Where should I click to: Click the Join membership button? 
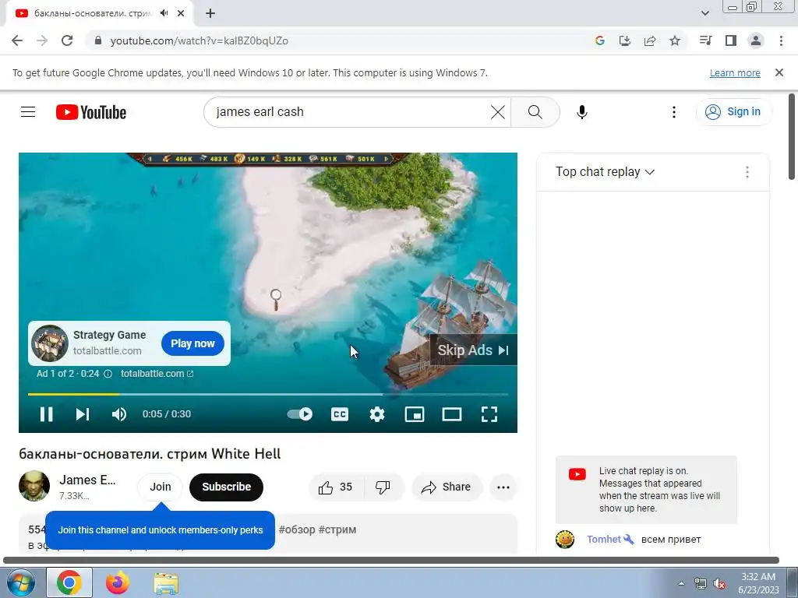point(161,487)
